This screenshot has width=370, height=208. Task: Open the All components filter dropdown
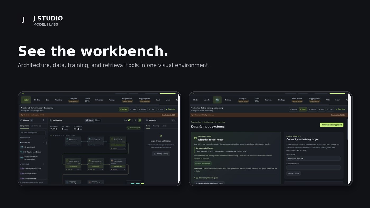(33, 138)
